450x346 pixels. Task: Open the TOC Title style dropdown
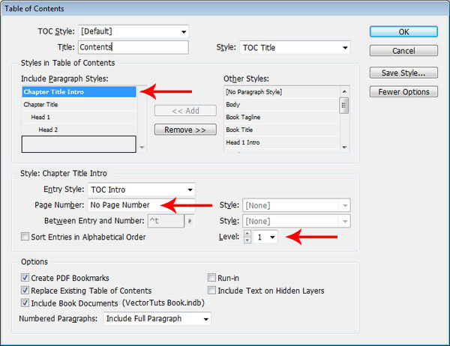click(x=295, y=48)
